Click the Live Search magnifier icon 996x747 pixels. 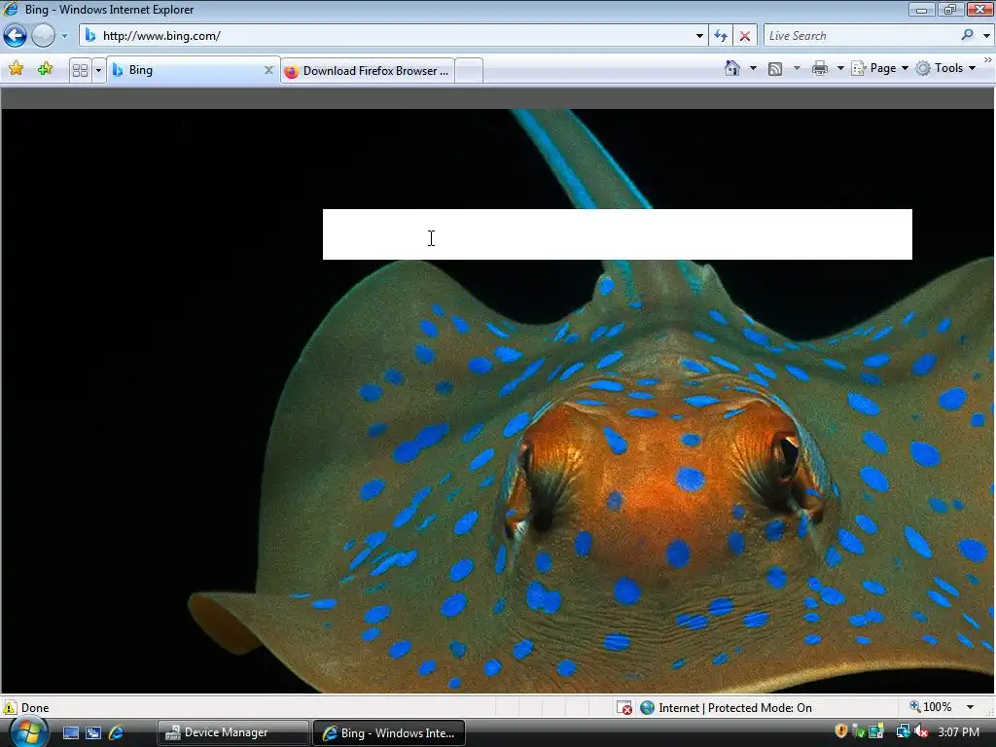(968, 35)
